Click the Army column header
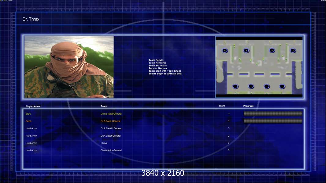Image resolution: width=326 pixels, height=183 pixels. tap(104, 106)
